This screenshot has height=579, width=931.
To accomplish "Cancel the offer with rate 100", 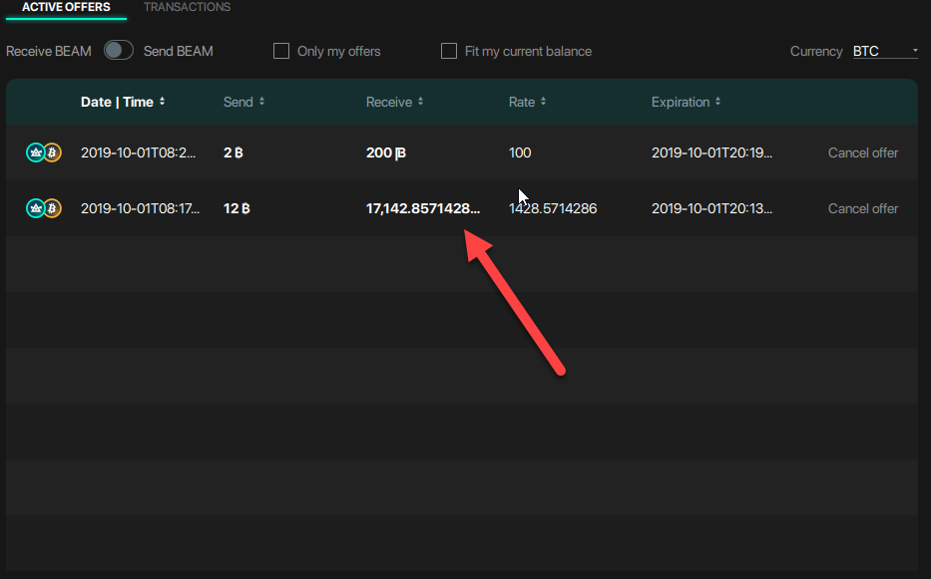I will (863, 153).
